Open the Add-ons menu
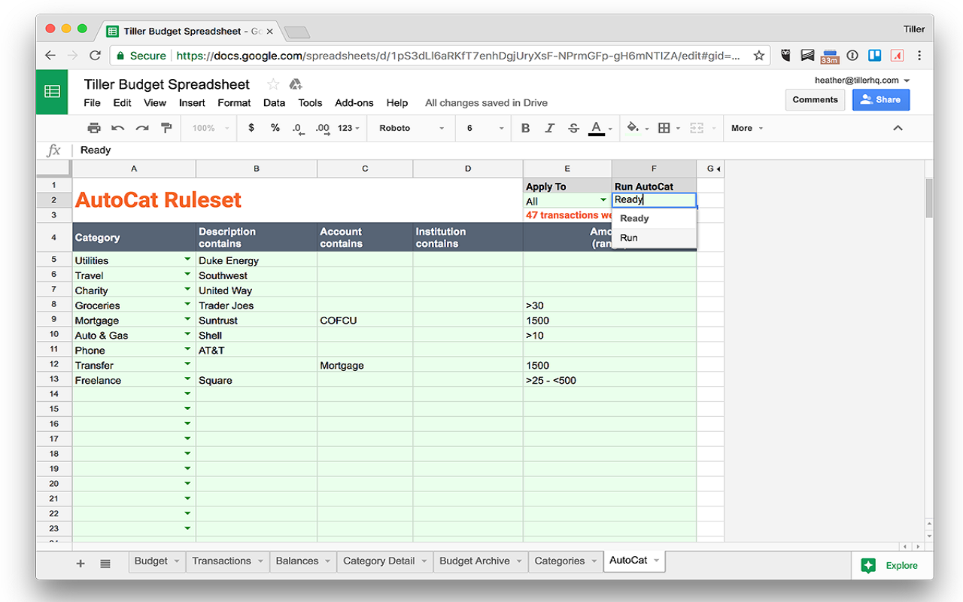The image size is (963, 602). click(354, 103)
